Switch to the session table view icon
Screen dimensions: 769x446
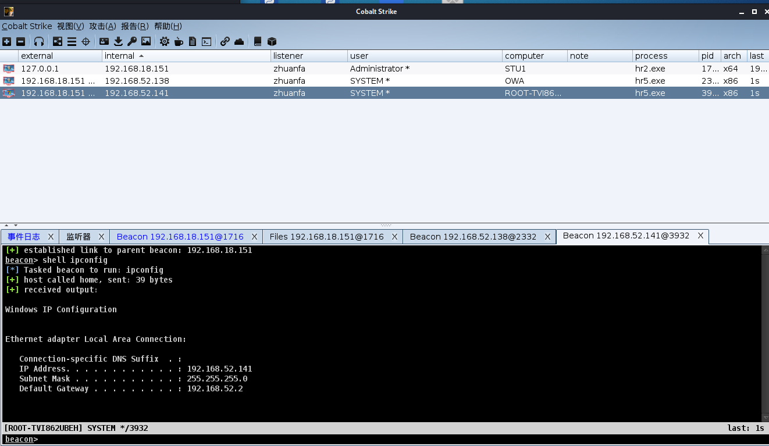coord(72,41)
